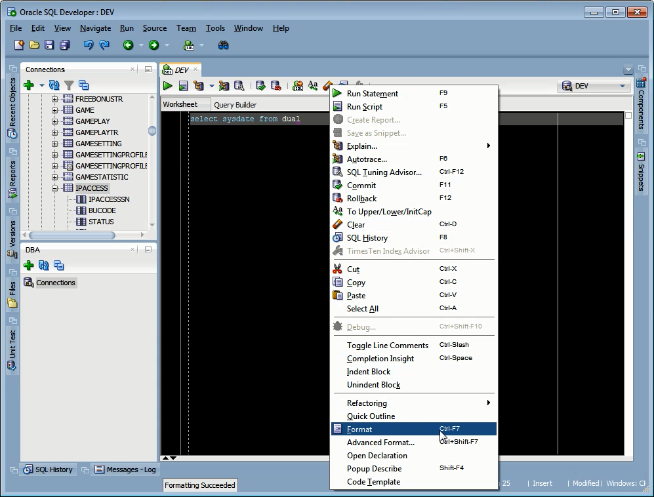
Task: Close the DEV worksheet tab
Action: point(195,70)
